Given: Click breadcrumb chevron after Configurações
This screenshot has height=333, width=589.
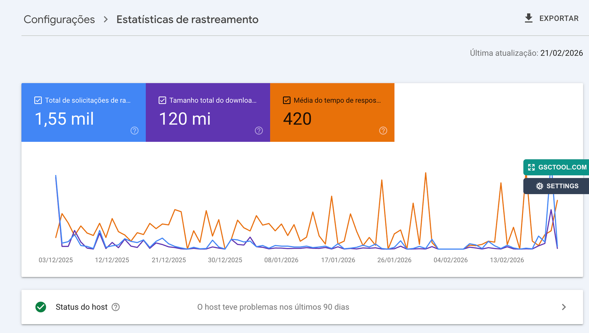Looking at the screenshot, I should 106,19.
